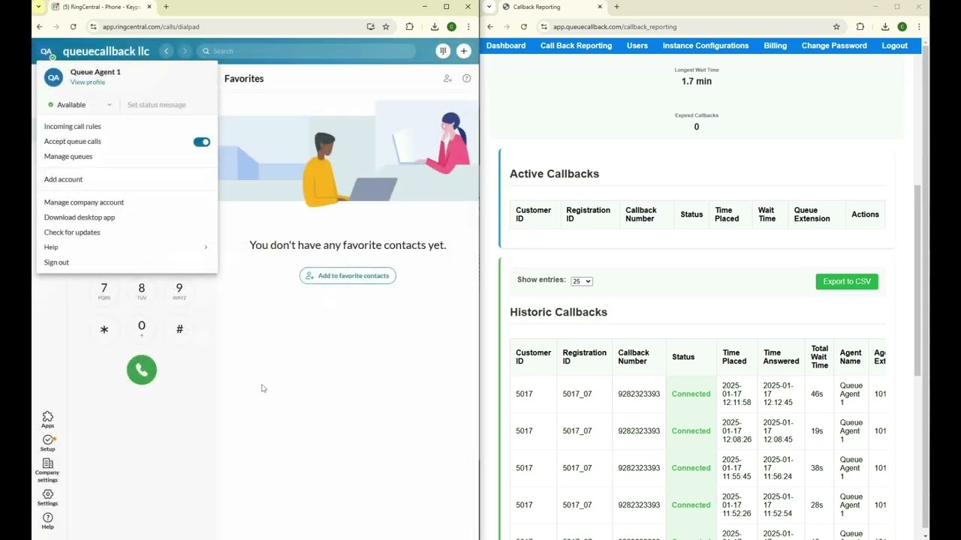Open the Show entries dropdown
The height and width of the screenshot is (540, 961).
pyautogui.click(x=582, y=281)
